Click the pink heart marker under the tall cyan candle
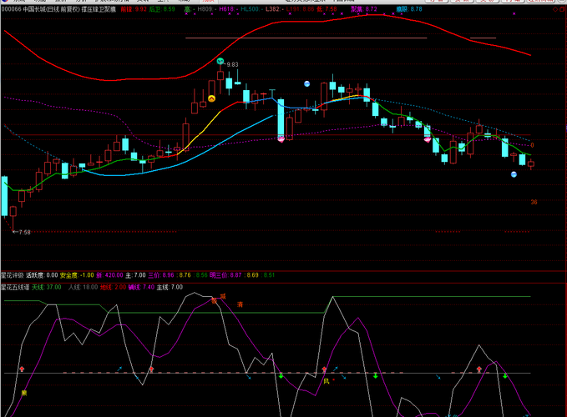The height and width of the screenshot is (417, 567). click(281, 139)
